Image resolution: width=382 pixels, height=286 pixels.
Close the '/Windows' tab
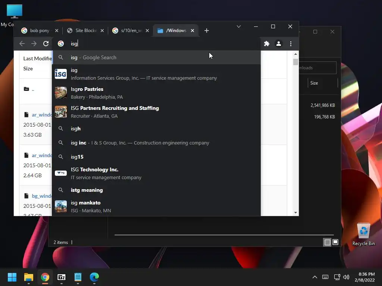(x=192, y=31)
